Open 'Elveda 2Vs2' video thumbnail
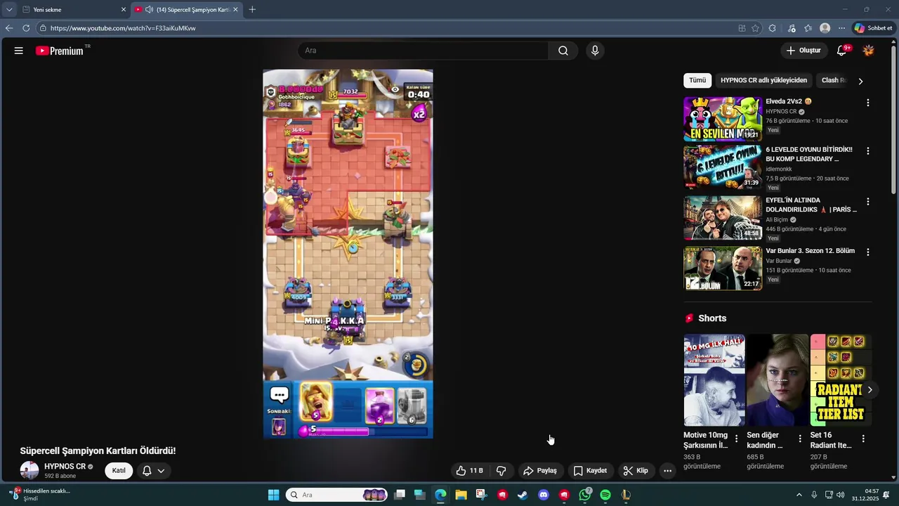The height and width of the screenshot is (506, 899). (723, 119)
